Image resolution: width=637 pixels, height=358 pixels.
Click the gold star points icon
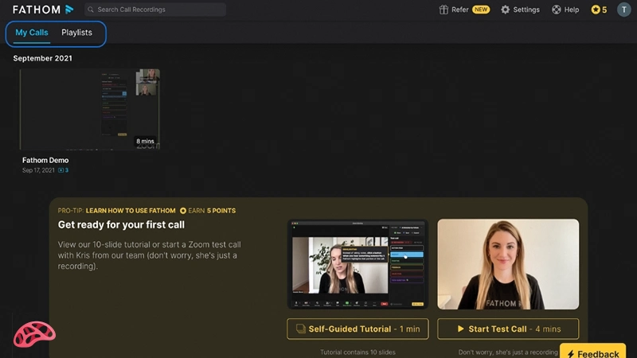pyautogui.click(x=595, y=10)
